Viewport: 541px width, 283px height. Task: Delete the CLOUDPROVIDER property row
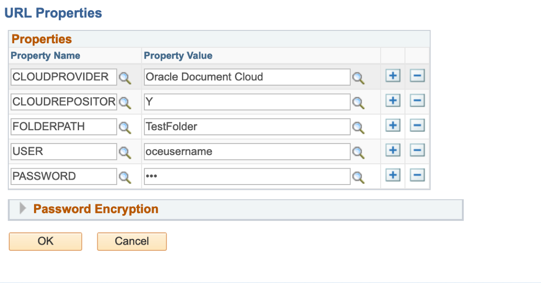[x=417, y=76]
